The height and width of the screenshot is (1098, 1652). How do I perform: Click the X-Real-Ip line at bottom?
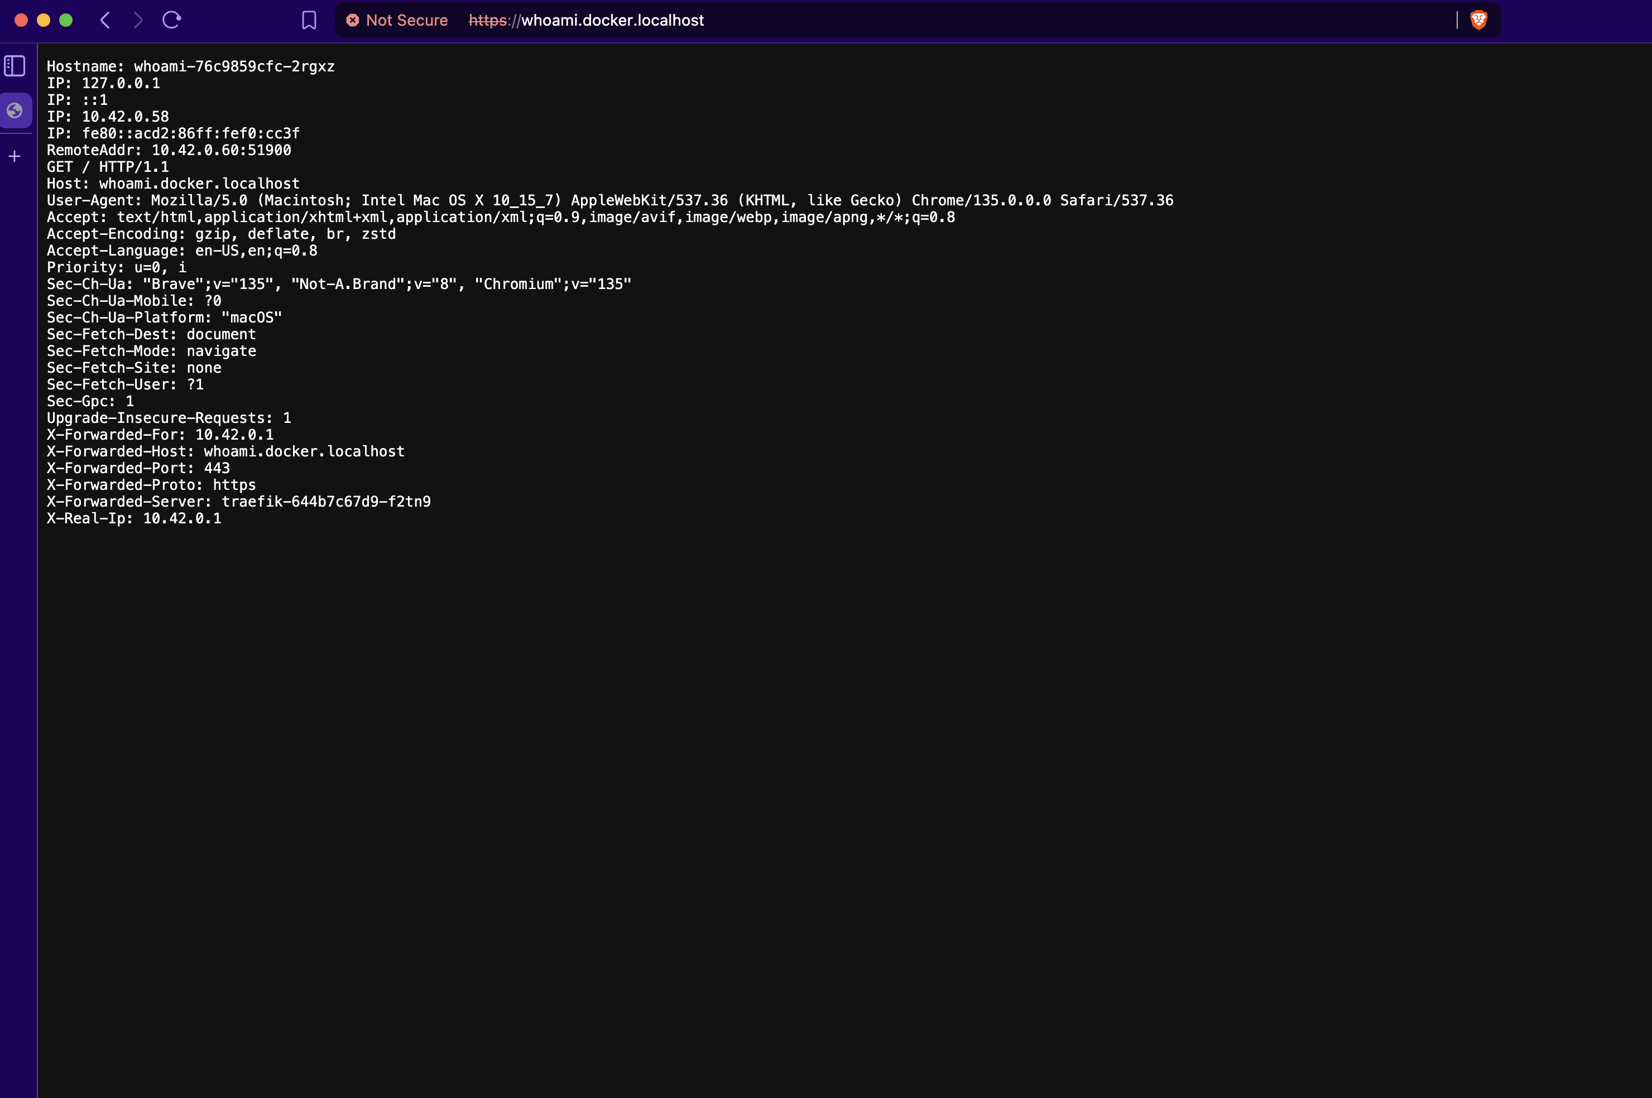134,518
